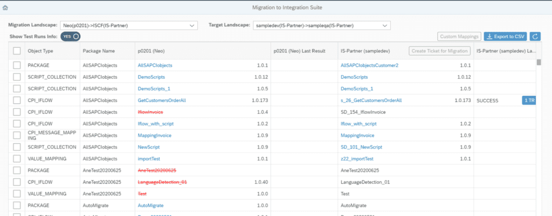Viewport: 552px width, 216px height.
Task: Click Custom Mappings button
Action: (x=459, y=36)
